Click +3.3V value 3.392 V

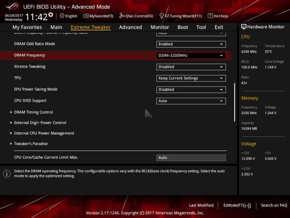coord(247,174)
